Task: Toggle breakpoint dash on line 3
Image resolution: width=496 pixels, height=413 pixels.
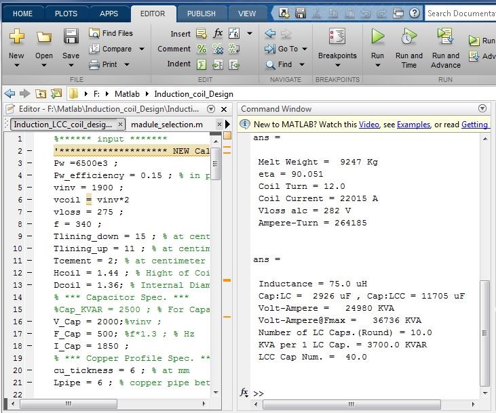Action: [x=29, y=163]
